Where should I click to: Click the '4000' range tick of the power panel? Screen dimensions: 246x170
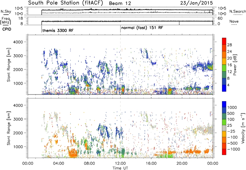tap(18, 42)
